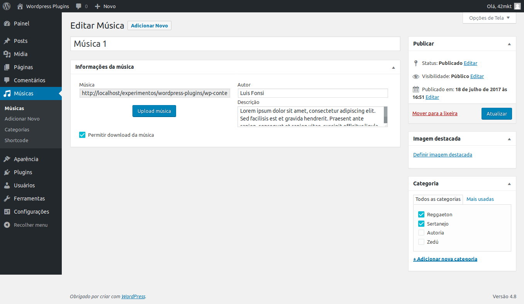This screenshot has height=304, width=524.
Task: Click the WordPress logo in admin bar
Action: point(7,6)
